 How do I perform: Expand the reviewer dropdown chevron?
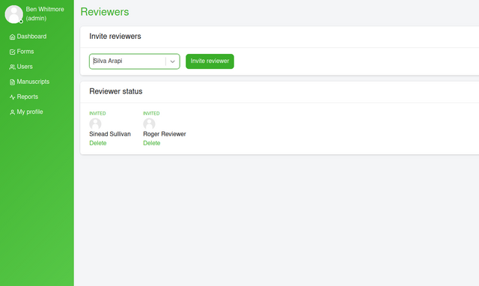[173, 61]
